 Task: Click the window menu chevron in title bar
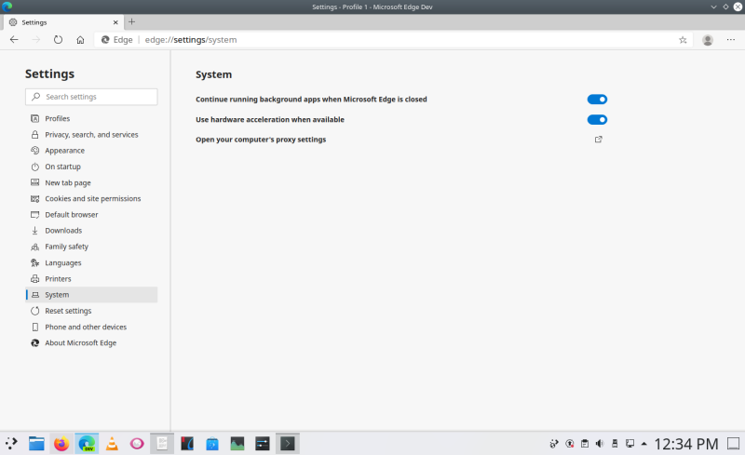pos(713,7)
